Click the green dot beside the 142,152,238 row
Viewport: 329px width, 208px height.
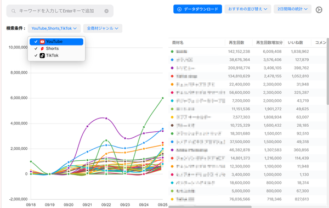(x=172, y=52)
